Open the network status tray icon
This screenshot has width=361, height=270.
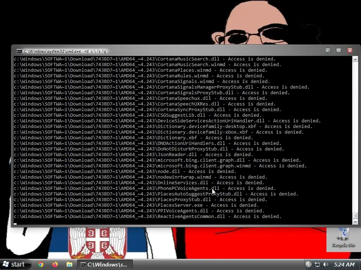pyautogui.click(x=317, y=264)
